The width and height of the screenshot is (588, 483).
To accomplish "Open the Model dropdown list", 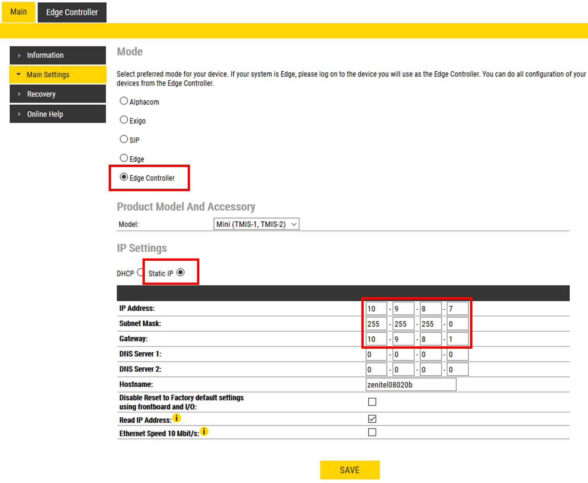I will coord(256,224).
